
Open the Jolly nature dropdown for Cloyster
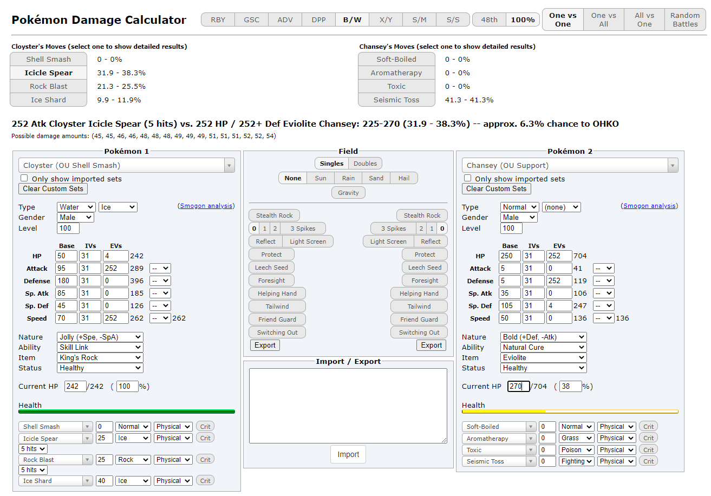click(x=100, y=337)
